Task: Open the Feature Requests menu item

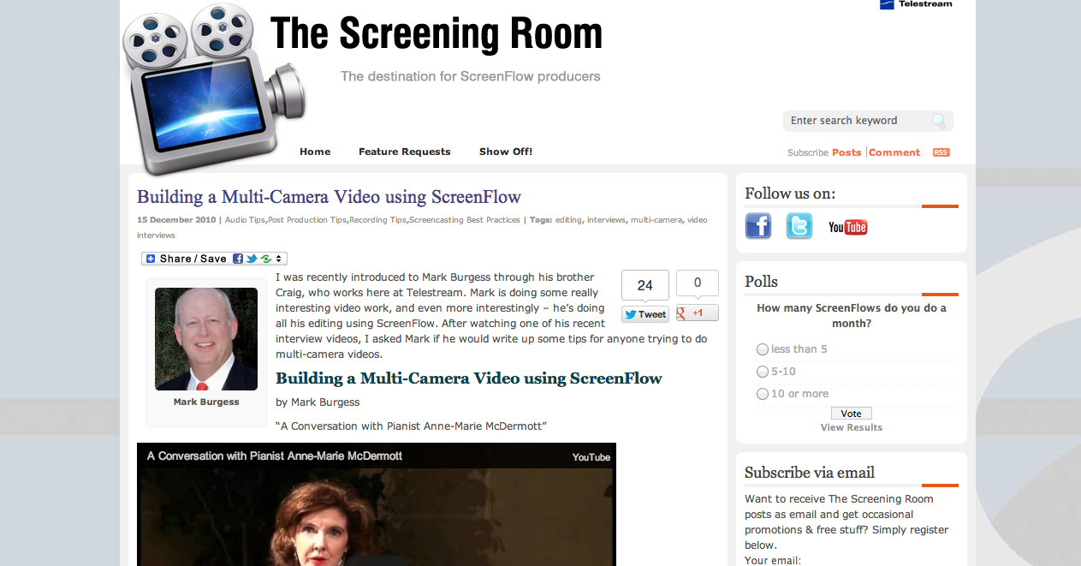Action: point(405,152)
